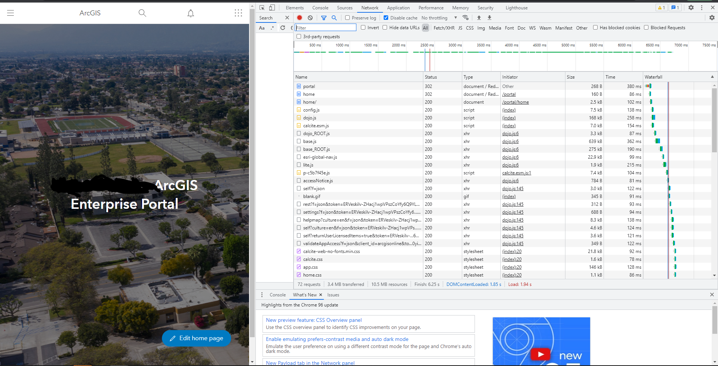Open the No throttling dropdown
The image size is (718, 366).
(439, 18)
